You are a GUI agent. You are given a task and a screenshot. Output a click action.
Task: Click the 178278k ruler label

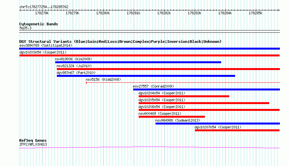pyautogui.click(x=42, y=13)
